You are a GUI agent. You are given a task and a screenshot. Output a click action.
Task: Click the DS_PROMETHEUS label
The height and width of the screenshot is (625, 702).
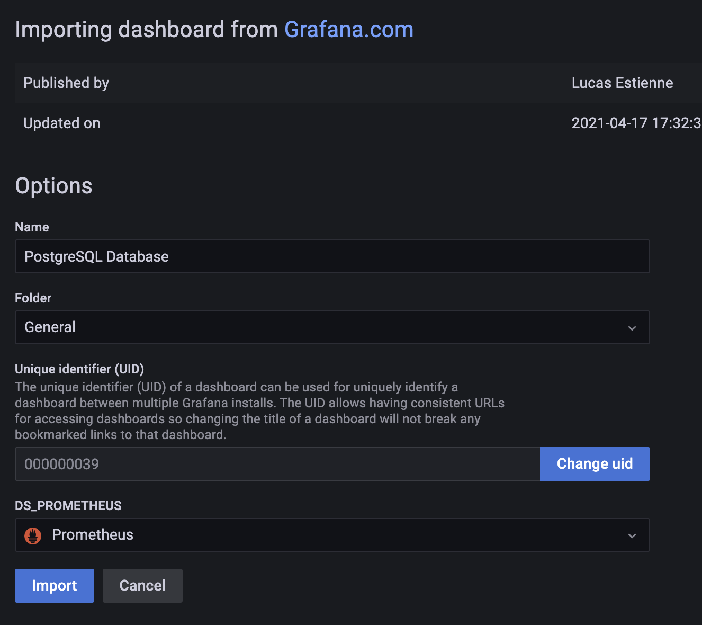tap(68, 506)
